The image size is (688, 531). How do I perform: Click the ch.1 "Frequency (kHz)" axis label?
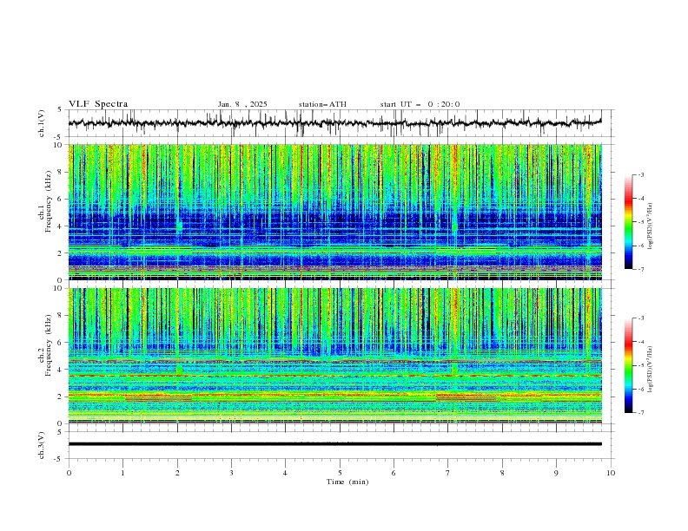(49, 200)
